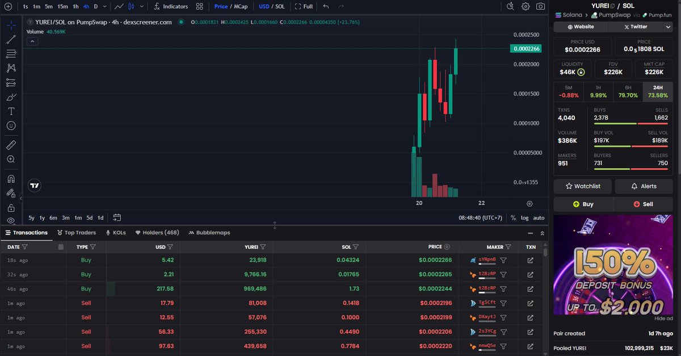Open the timeframe dropdown arrow
This screenshot has width=681, height=356.
104,6
